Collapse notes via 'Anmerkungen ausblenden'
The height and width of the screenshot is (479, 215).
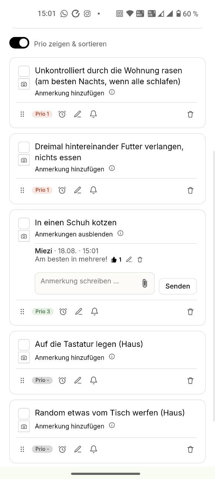click(x=74, y=234)
